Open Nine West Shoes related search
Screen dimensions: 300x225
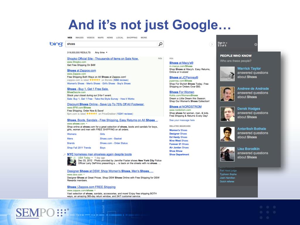coord(179,141)
